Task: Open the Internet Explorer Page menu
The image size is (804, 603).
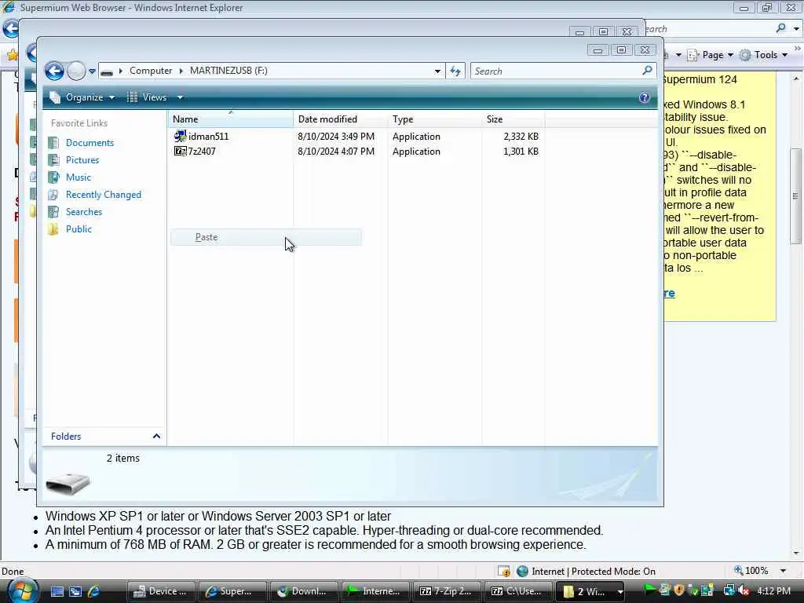Action: click(x=710, y=55)
